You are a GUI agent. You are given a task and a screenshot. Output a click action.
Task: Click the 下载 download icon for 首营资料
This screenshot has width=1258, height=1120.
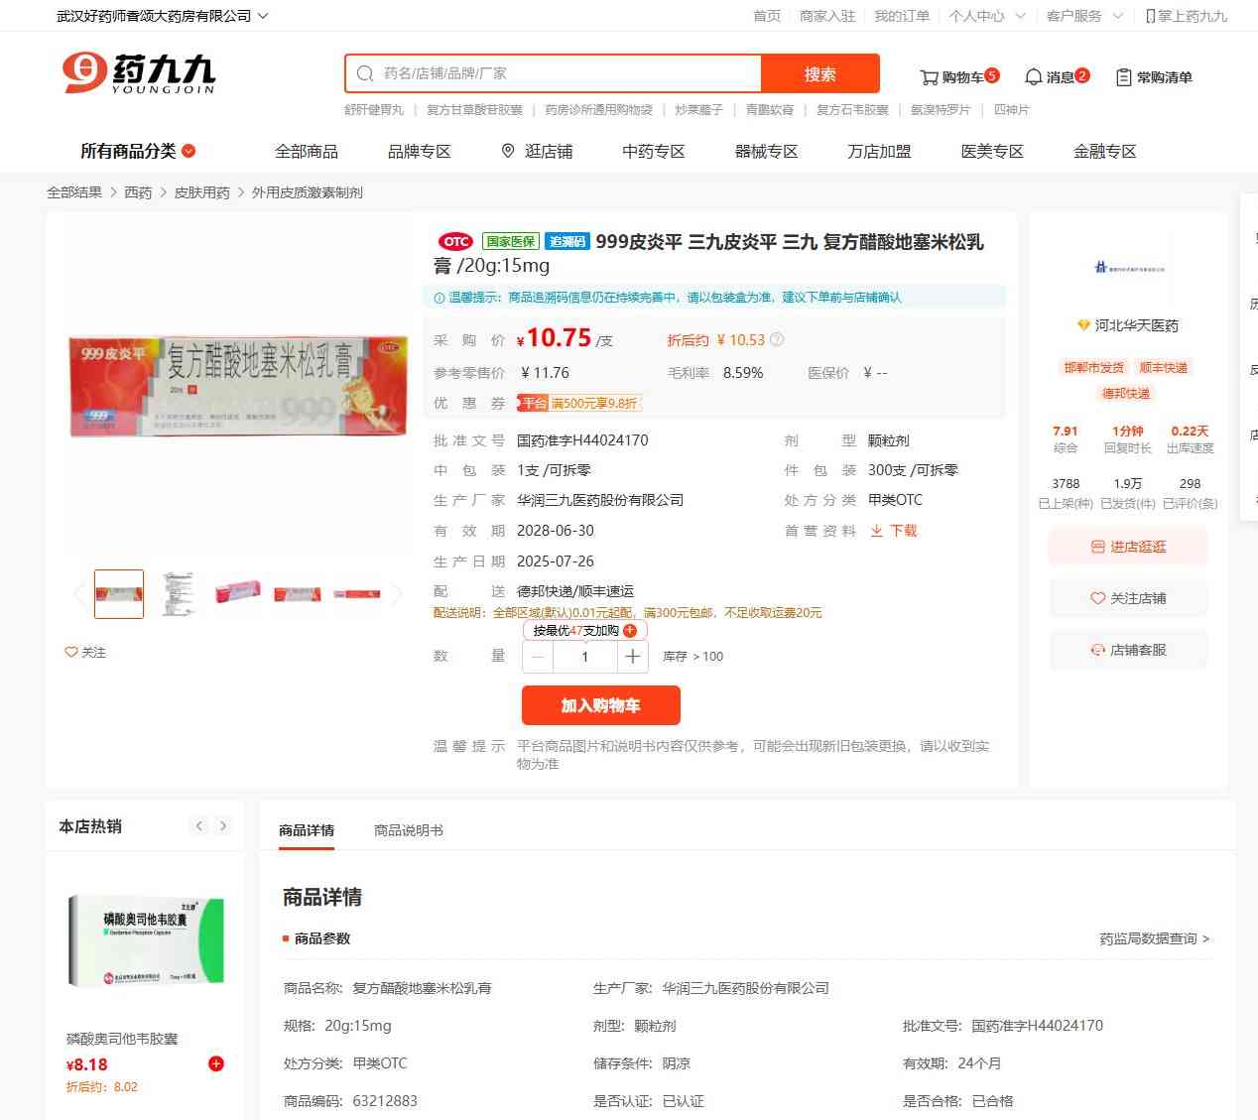click(x=877, y=531)
